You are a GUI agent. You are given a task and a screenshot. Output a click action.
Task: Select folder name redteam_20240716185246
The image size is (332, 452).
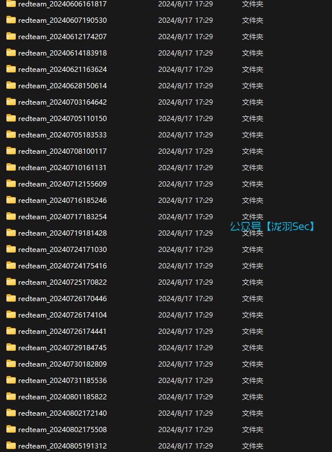coord(62,201)
